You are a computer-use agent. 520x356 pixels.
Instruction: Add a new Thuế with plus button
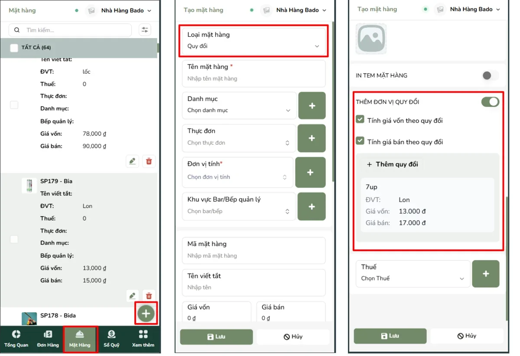click(x=486, y=274)
